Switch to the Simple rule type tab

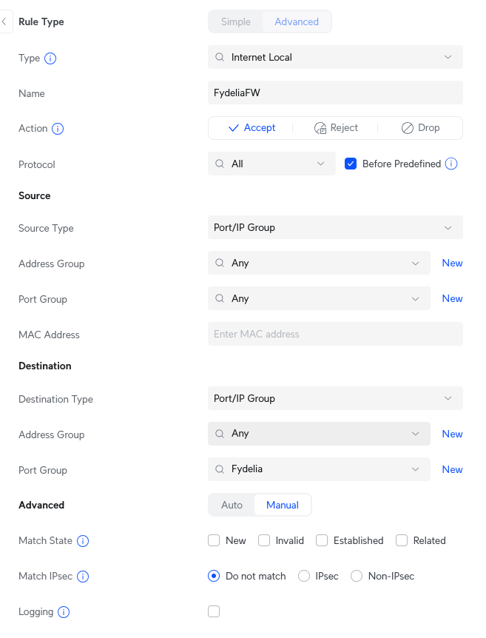236,22
